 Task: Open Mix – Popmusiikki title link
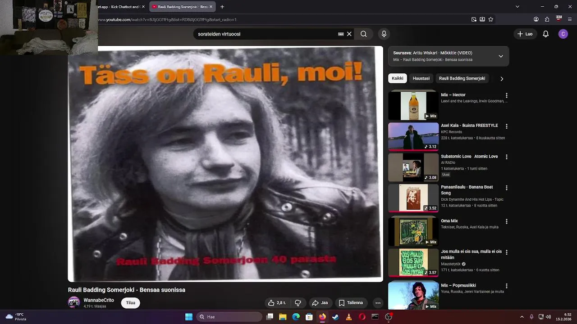[x=458, y=285]
